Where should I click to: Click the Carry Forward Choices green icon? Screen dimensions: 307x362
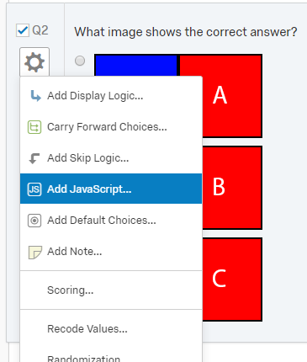click(x=34, y=127)
